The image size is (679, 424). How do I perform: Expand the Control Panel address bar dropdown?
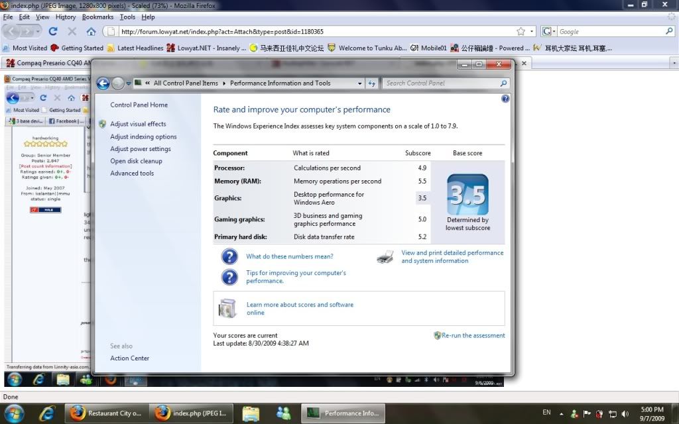pos(360,83)
